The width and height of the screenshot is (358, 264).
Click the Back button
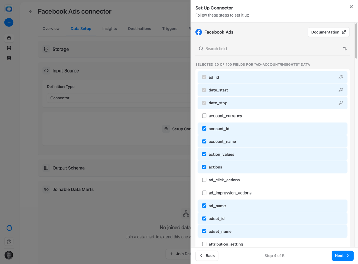(207, 255)
